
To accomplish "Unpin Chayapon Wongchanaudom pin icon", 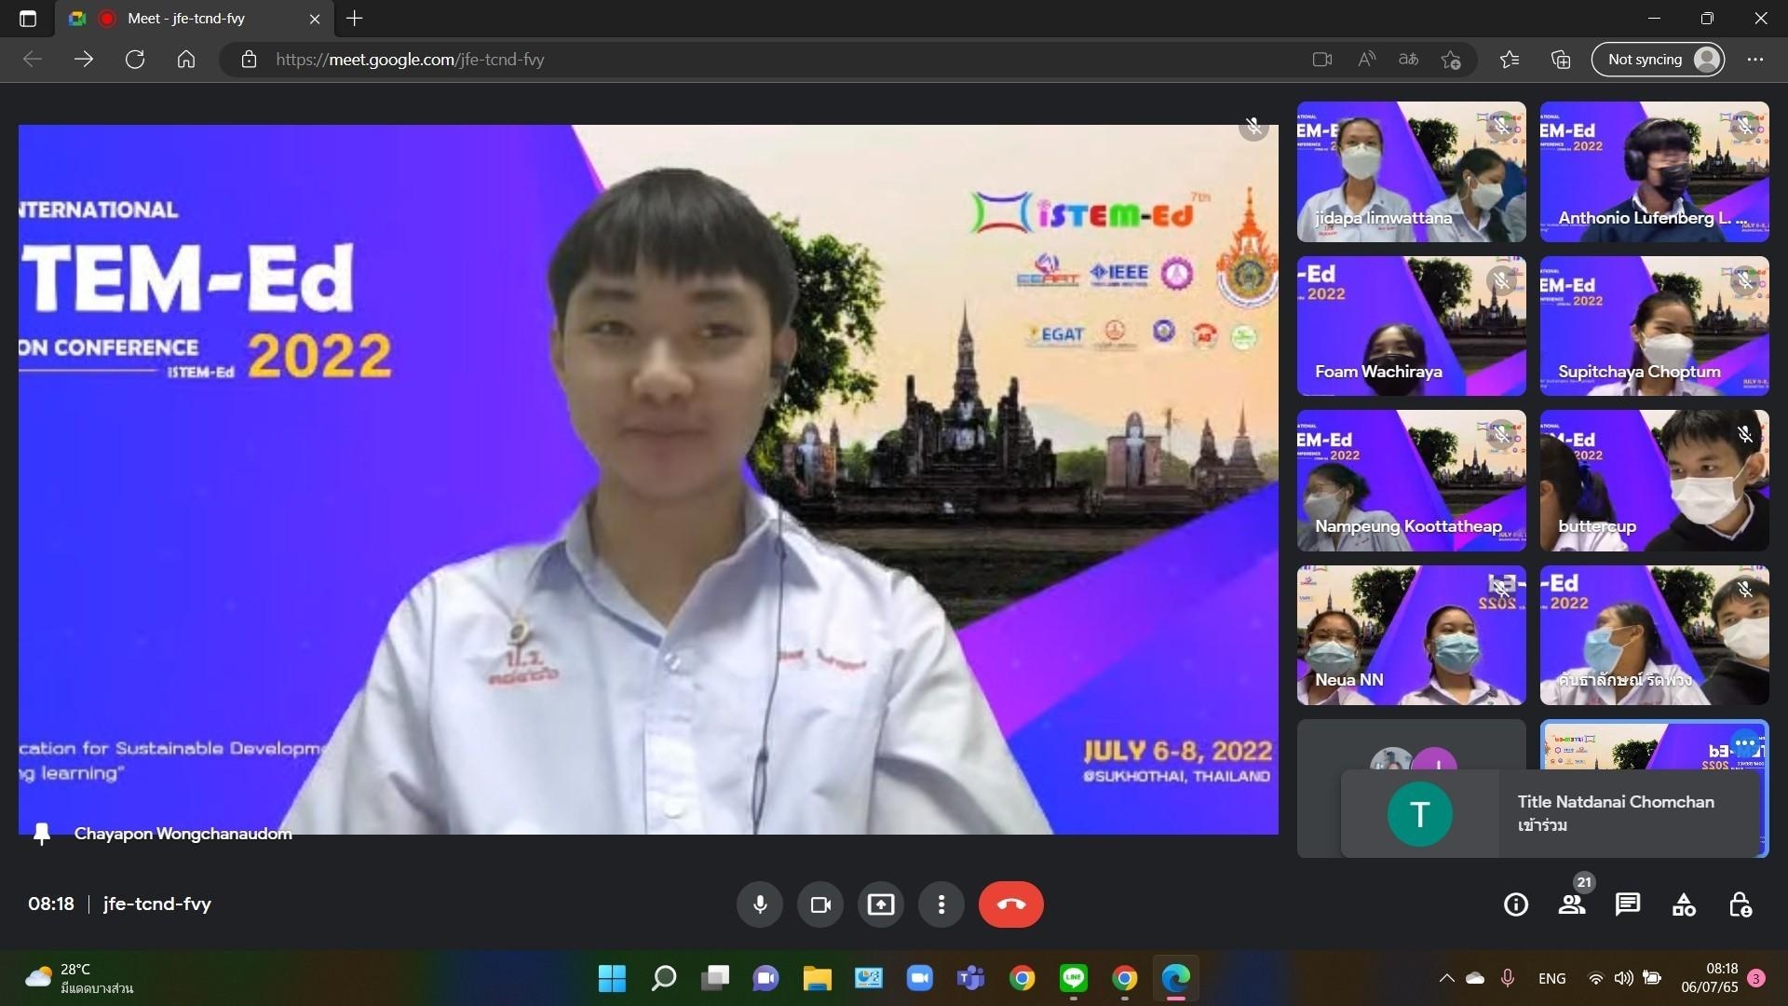I will (42, 834).
